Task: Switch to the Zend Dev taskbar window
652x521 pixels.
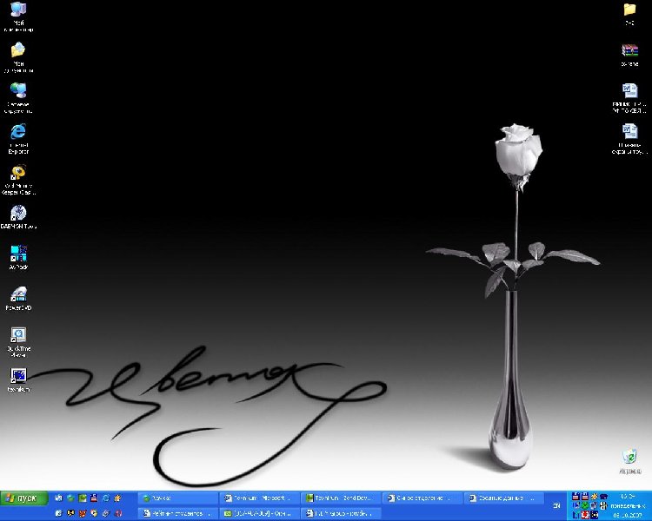Action: [x=341, y=498]
